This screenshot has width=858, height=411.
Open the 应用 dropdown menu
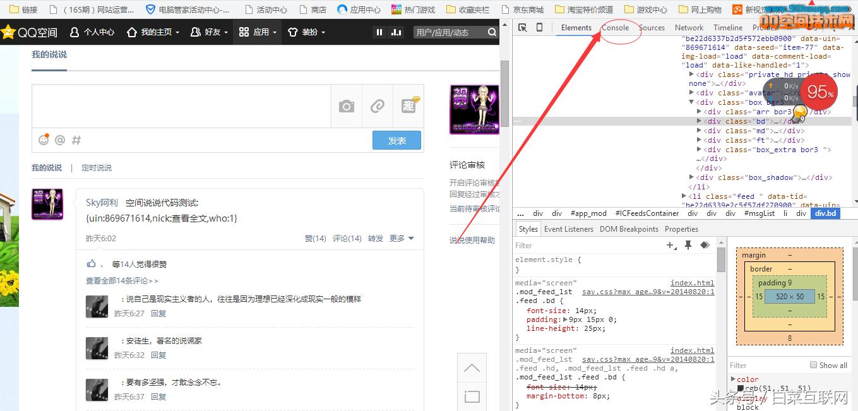258,32
